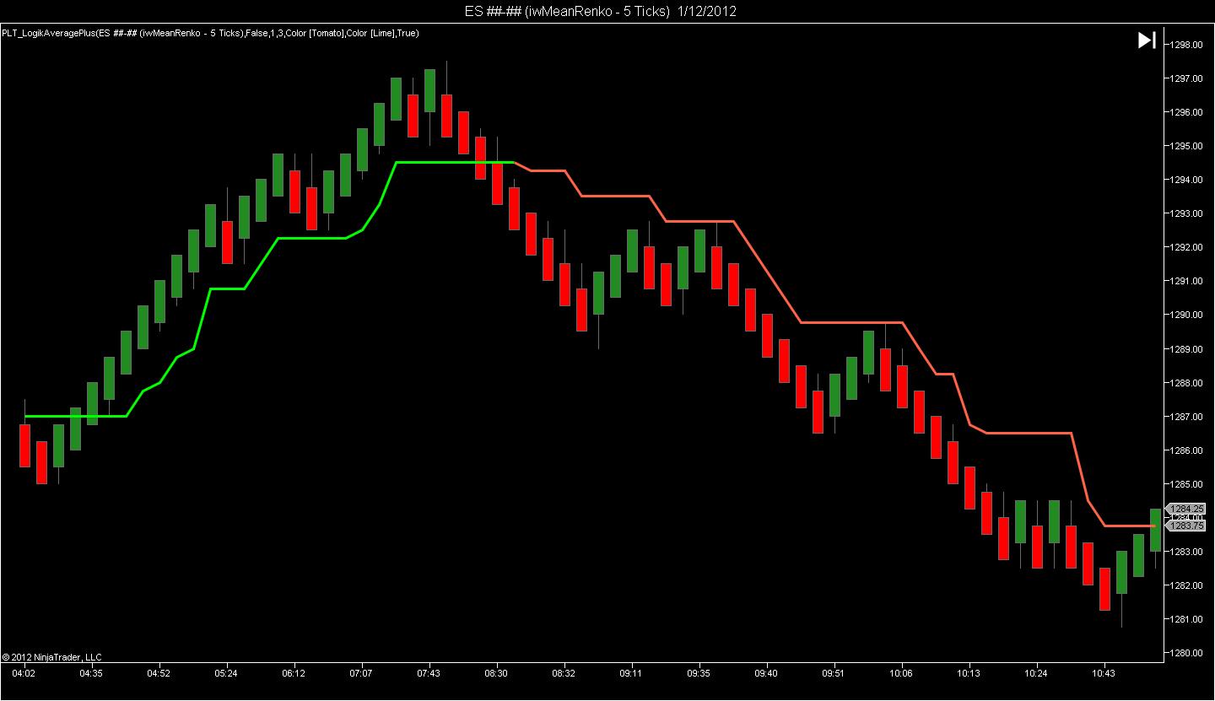
Task: Select the last green candle at far right
Action: tap(1155, 530)
